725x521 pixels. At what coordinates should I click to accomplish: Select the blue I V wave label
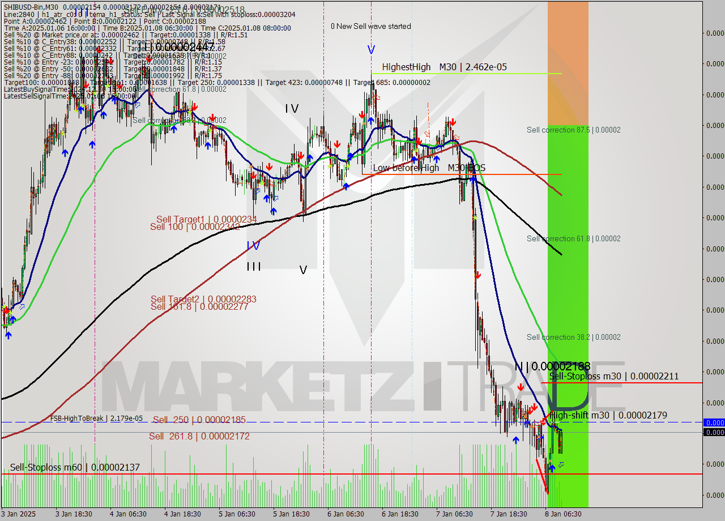pos(253,245)
